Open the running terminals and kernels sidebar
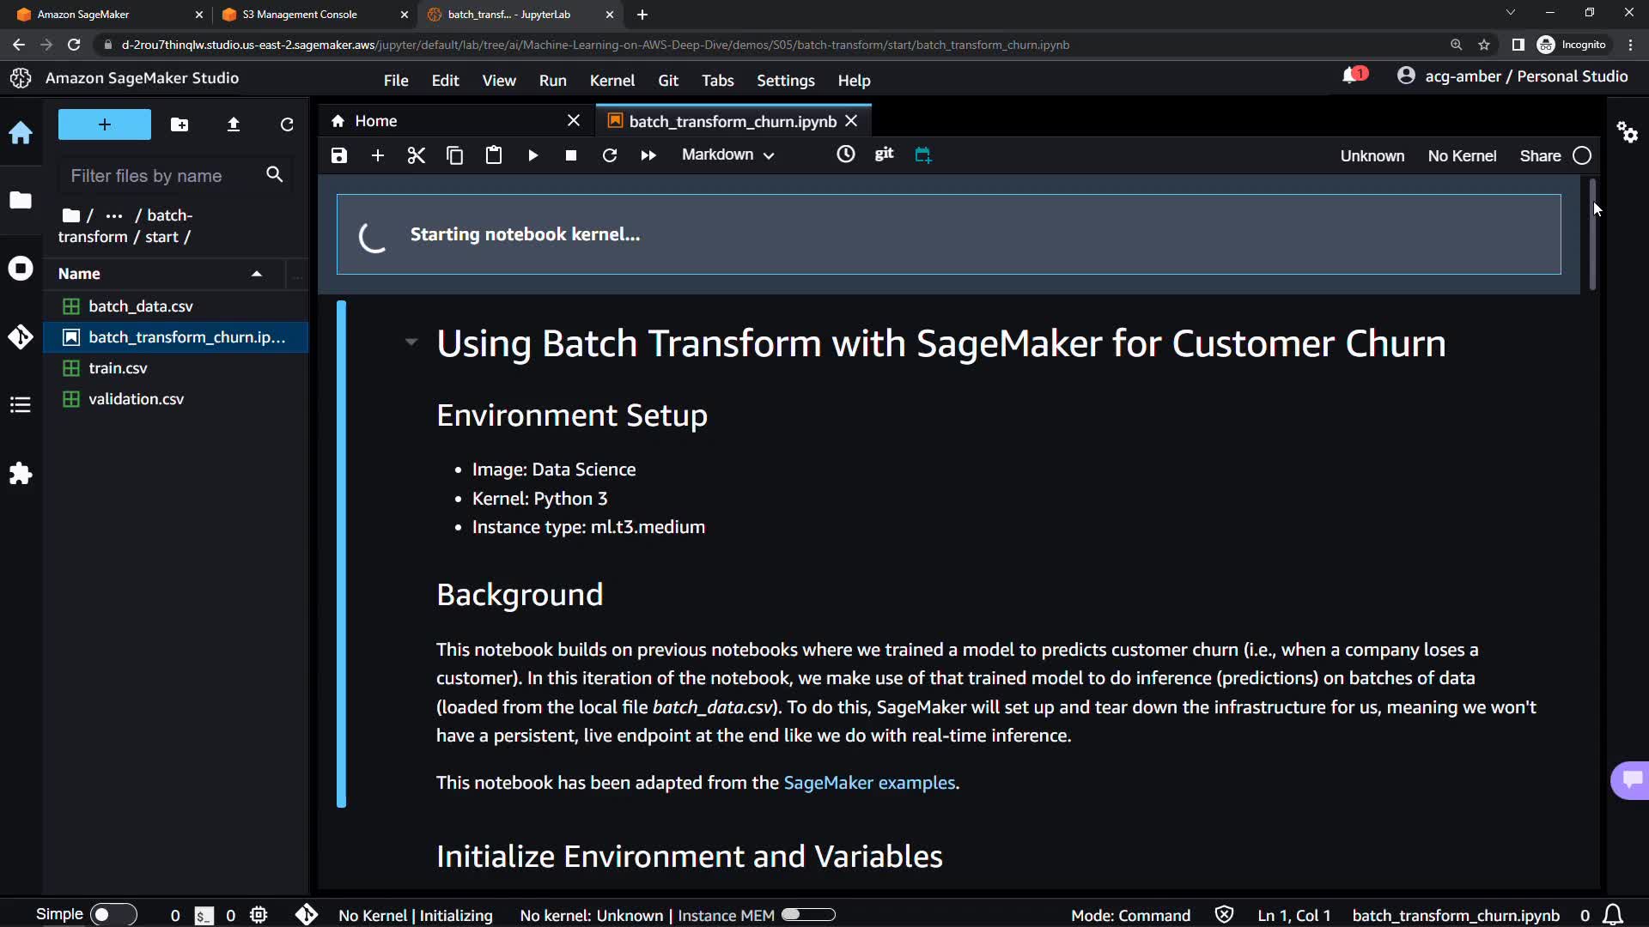This screenshot has width=1649, height=927. point(21,269)
